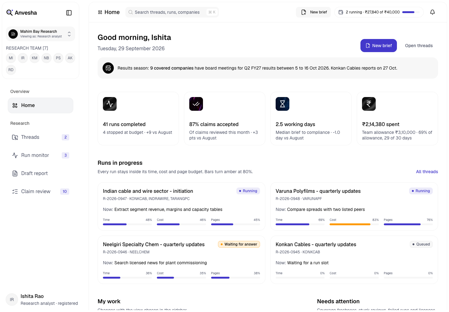Click the working days hourglass icon
The height and width of the screenshot is (312, 449).
(282, 104)
